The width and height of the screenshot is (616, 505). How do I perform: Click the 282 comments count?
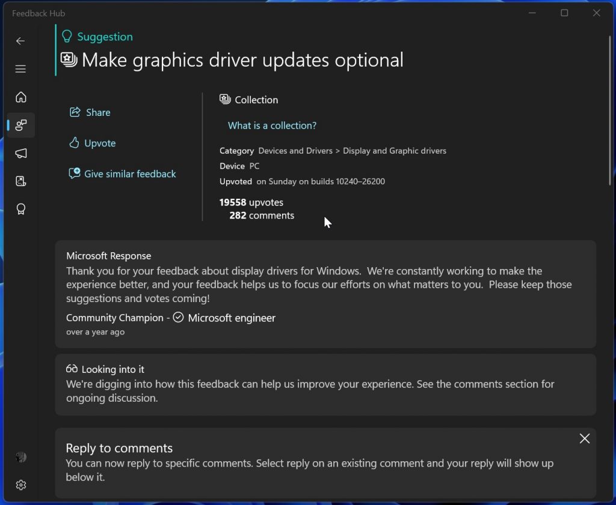[x=262, y=215]
